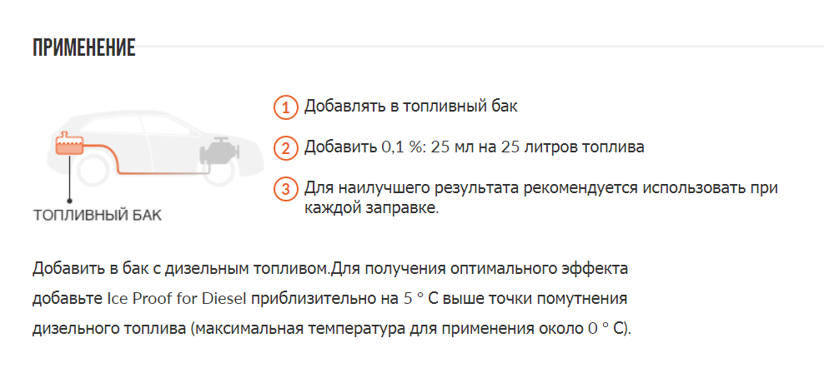Viewport: 824px width, 373px height.
Task: Click the '5 ° C' temperature value in paragraph
Action: coord(424,298)
